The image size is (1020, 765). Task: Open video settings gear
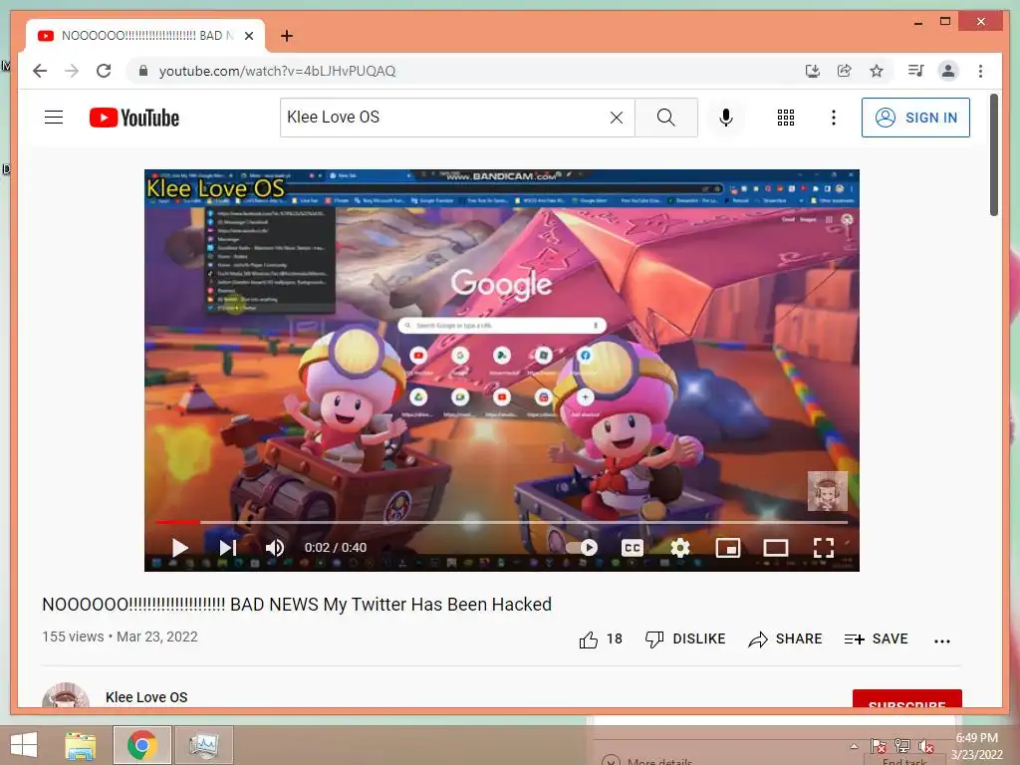tap(680, 548)
